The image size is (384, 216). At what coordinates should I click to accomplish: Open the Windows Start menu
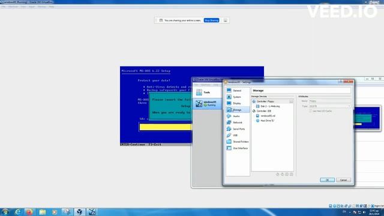pyautogui.click(x=5, y=212)
